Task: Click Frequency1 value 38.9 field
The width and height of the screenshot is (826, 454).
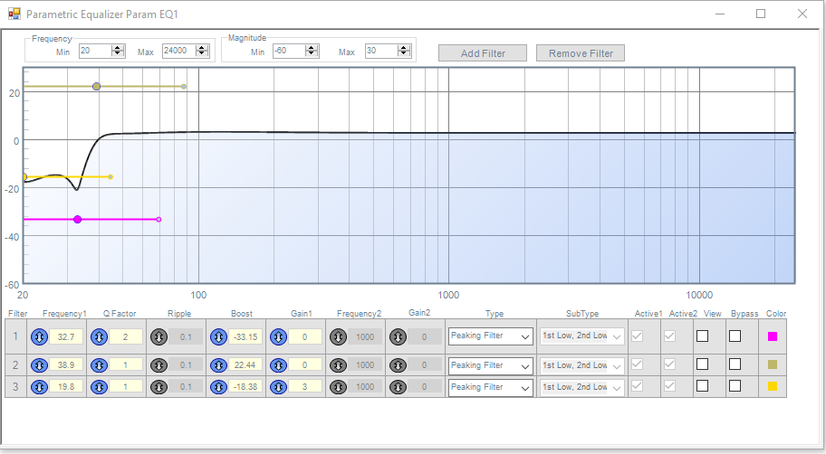Action: (x=66, y=364)
